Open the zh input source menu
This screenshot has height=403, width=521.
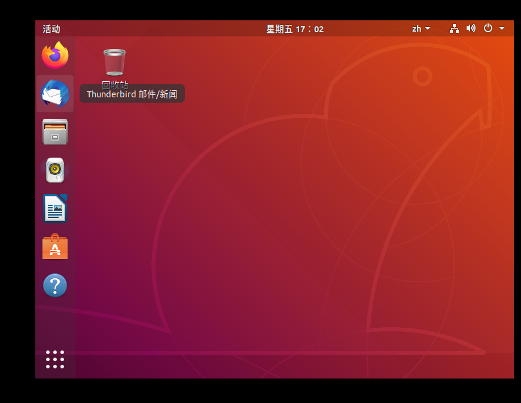point(421,29)
